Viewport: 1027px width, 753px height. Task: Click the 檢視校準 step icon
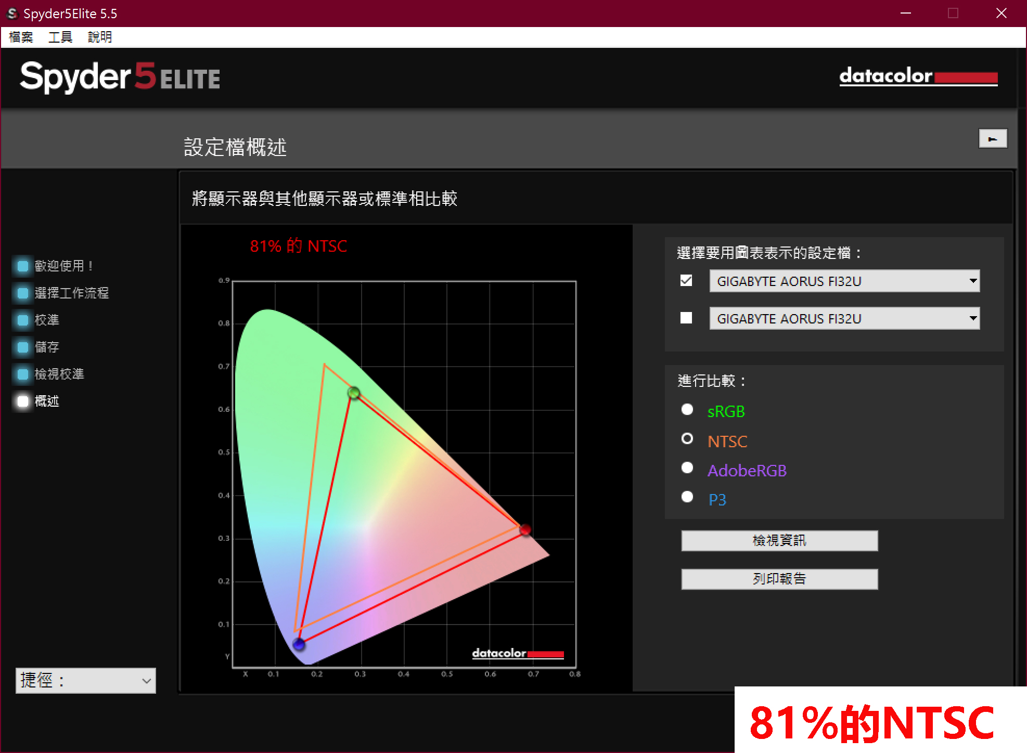[x=22, y=374]
